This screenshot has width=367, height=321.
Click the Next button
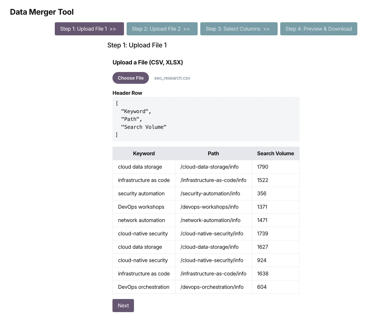tap(123, 306)
